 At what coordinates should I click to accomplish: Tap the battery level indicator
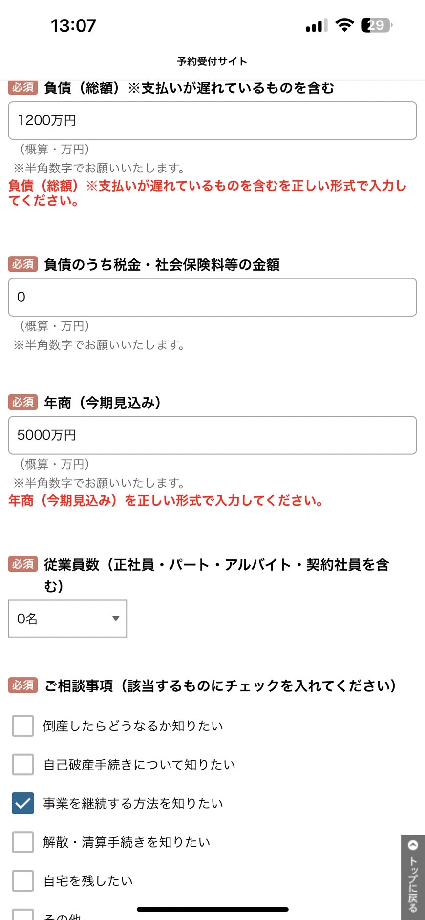[x=377, y=25]
